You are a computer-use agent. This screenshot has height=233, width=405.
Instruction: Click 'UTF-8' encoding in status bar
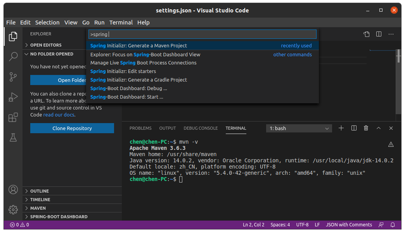pos(302,225)
